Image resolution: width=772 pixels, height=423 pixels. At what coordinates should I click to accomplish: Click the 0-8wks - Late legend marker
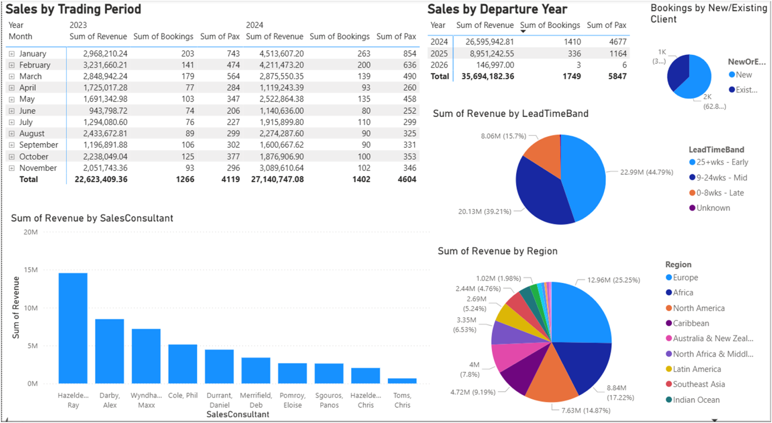[692, 193]
